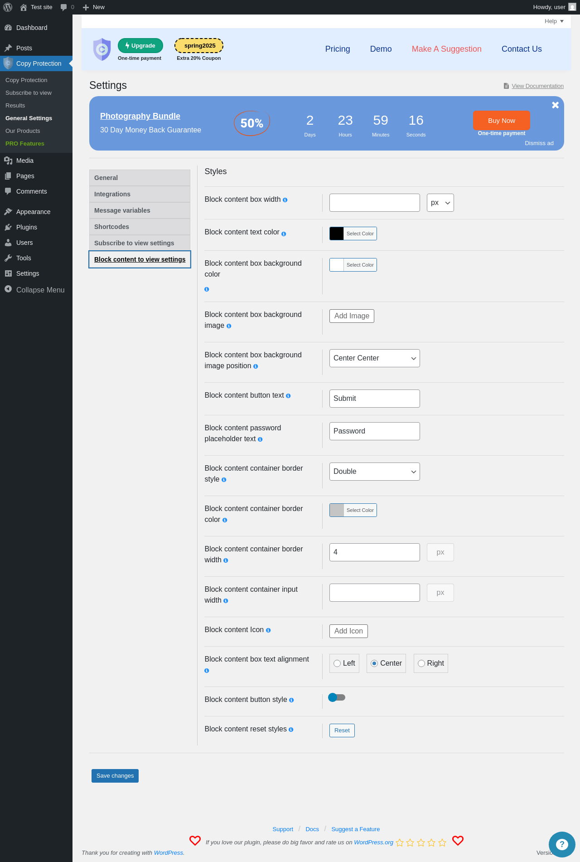580x862 pixels.
Task: Open the black text color swatch picker
Action: click(x=337, y=234)
